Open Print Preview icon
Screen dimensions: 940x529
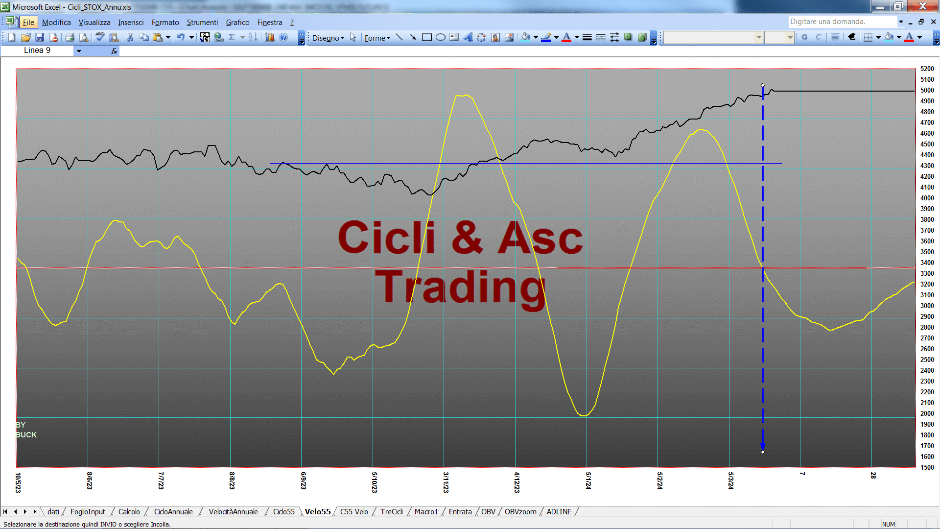coord(84,37)
